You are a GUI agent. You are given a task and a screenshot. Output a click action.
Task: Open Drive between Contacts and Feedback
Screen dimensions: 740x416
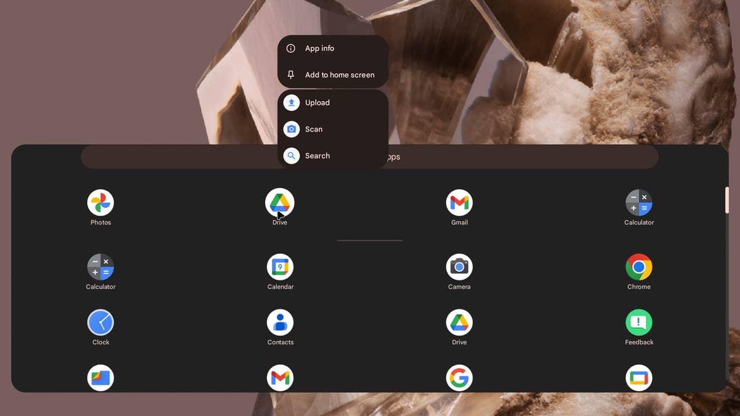(459, 323)
